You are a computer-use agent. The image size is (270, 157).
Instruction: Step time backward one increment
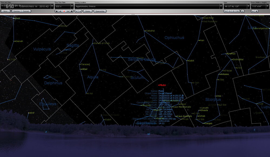pyautogui.click(x=56, y=11)
